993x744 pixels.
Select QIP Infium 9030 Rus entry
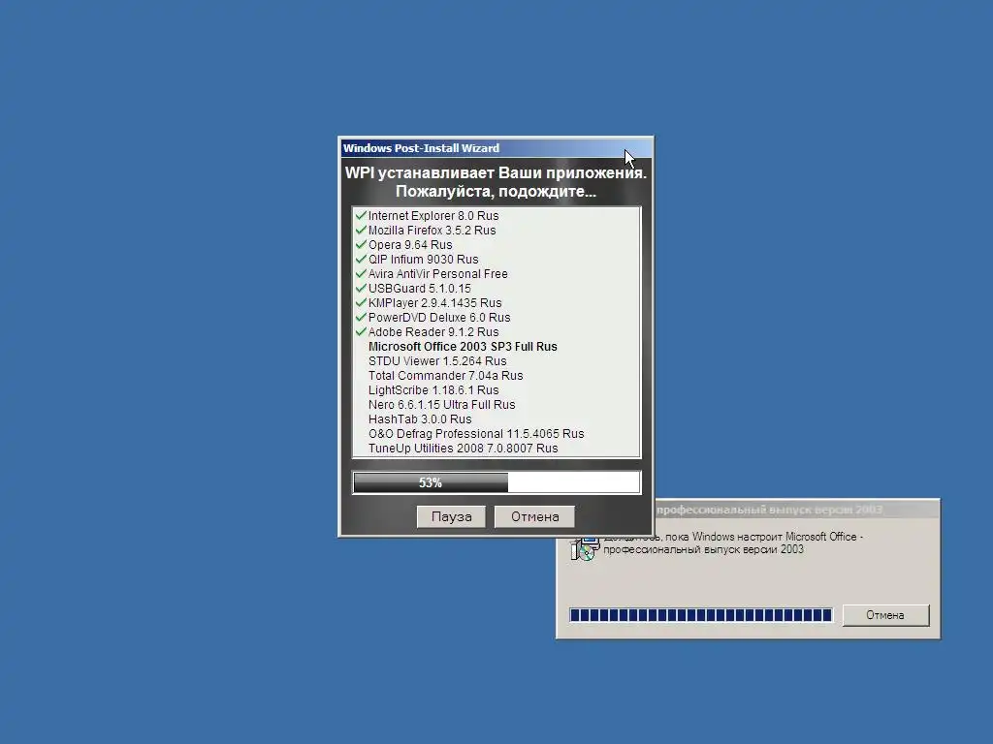click(423, 260)
